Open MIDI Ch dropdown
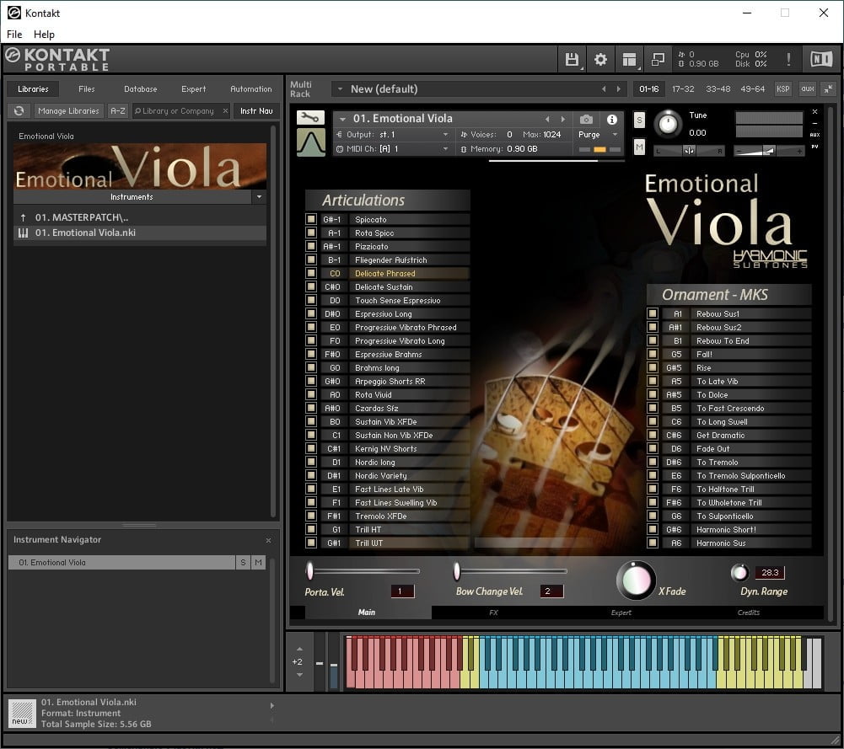The height and width of the screenshot is (749, 844). coord(445,149)
